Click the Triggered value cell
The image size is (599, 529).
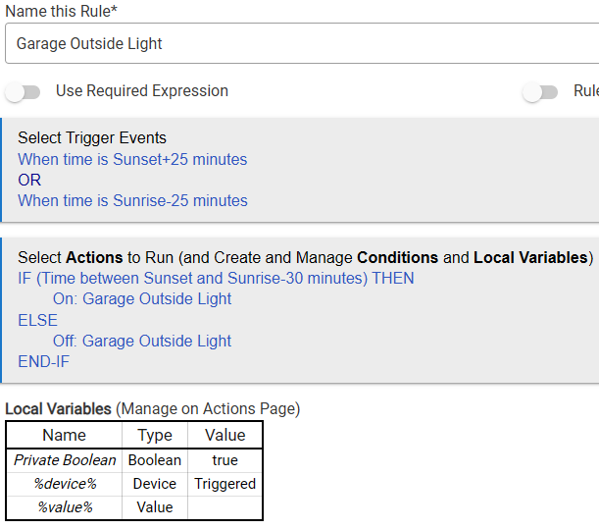225,484
